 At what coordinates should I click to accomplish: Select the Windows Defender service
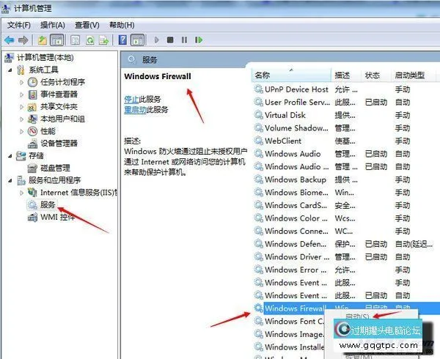click(346, 244)
